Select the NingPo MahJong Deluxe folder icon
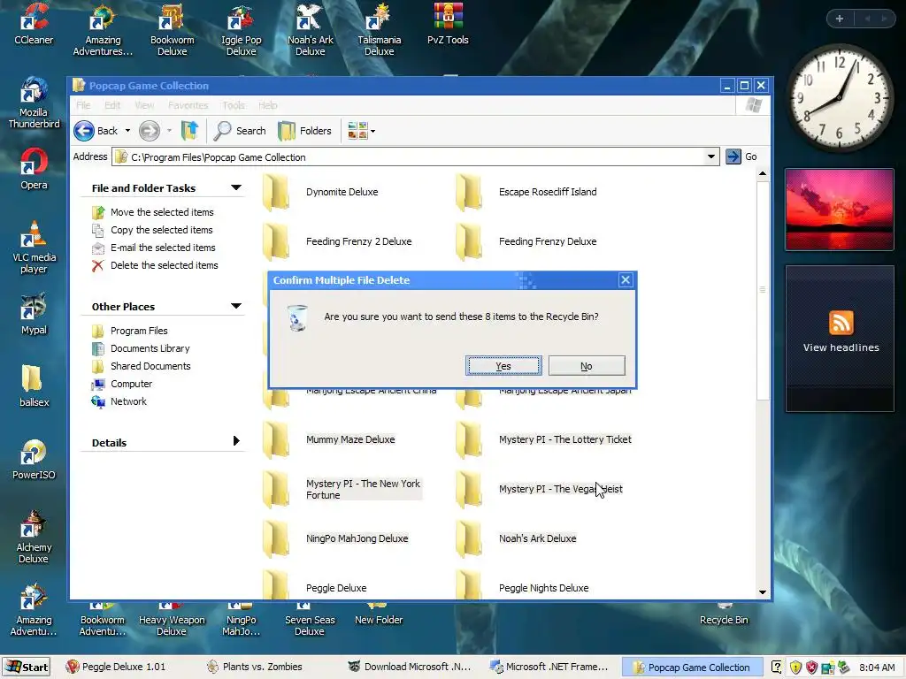 click(x=276, y=538)
